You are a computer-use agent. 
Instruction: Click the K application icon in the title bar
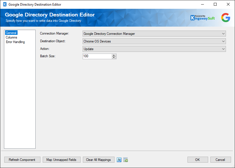(x=5, y=4)
